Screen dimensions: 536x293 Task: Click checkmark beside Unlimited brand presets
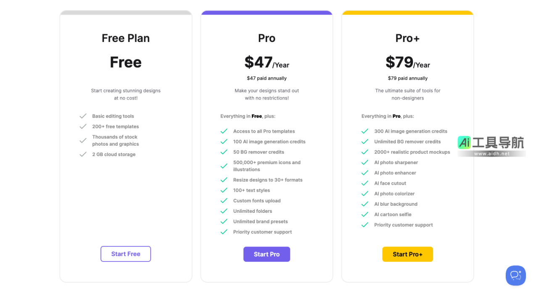pos(224,222)
